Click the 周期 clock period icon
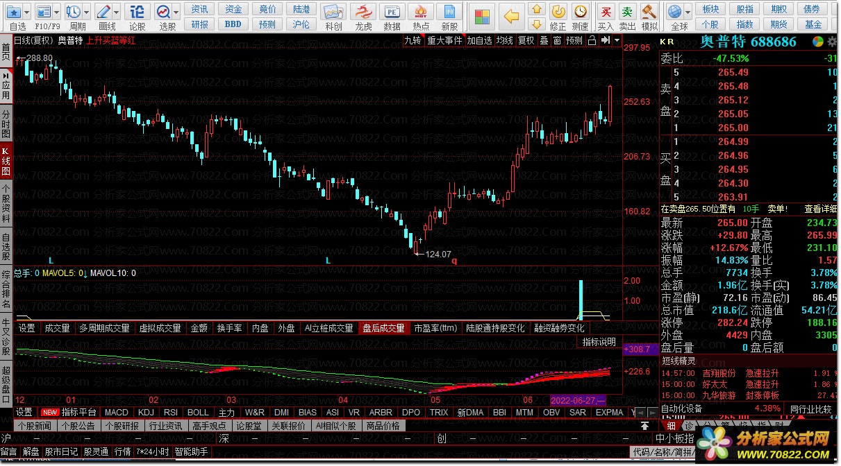The width and height of the screenshot is (841, 466). 74,12
